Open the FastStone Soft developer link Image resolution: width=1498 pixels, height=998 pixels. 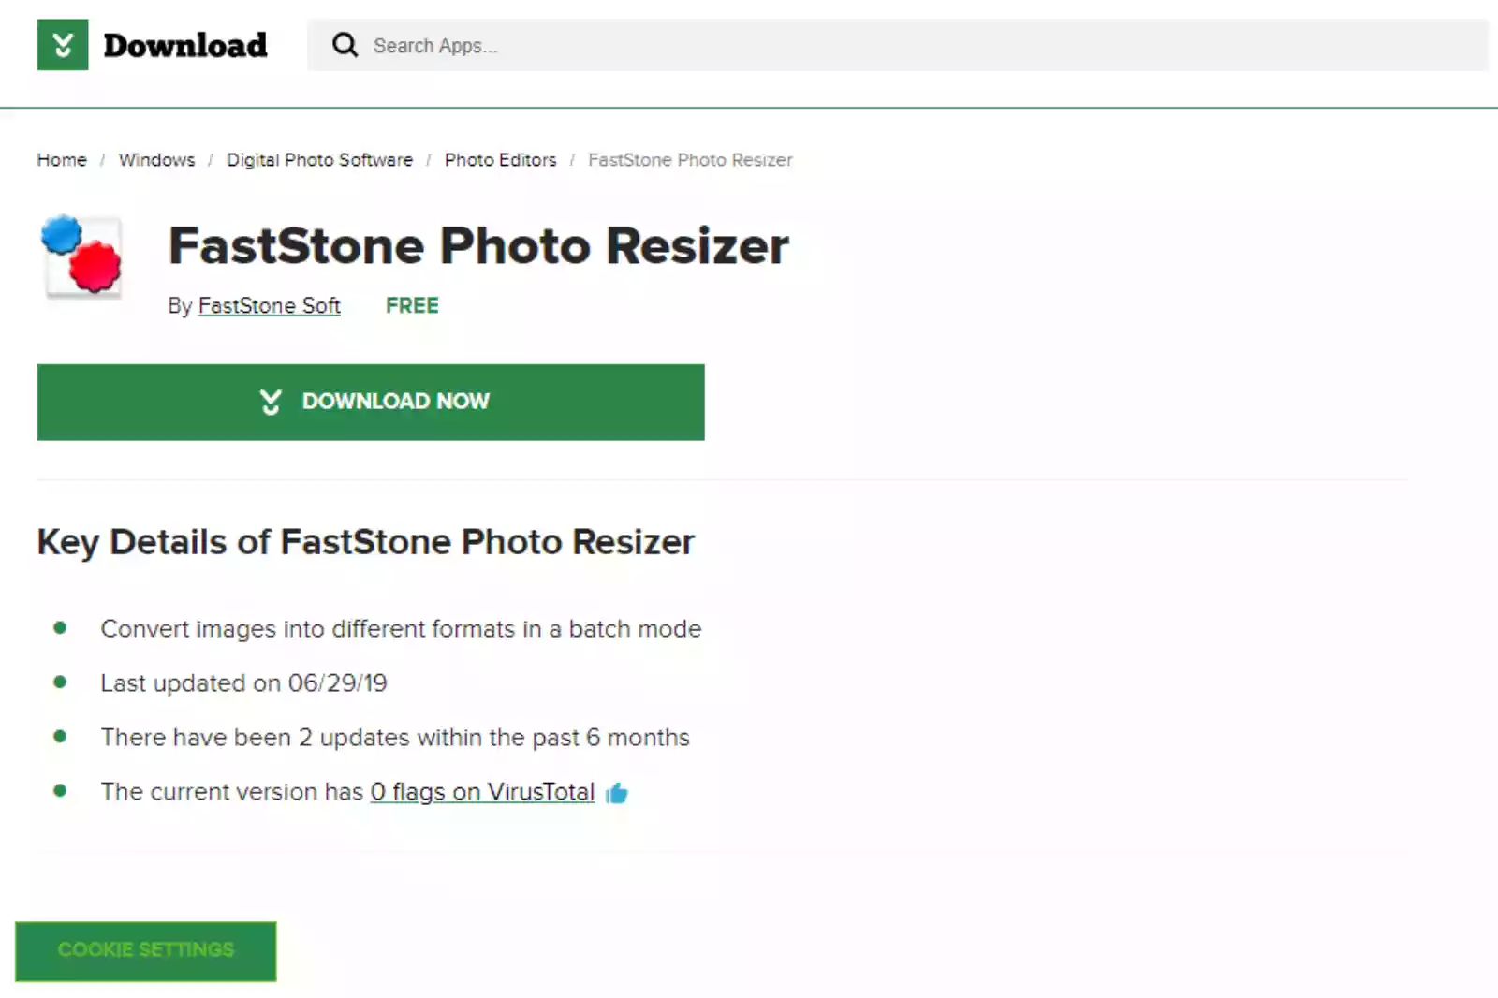point(269,306)
